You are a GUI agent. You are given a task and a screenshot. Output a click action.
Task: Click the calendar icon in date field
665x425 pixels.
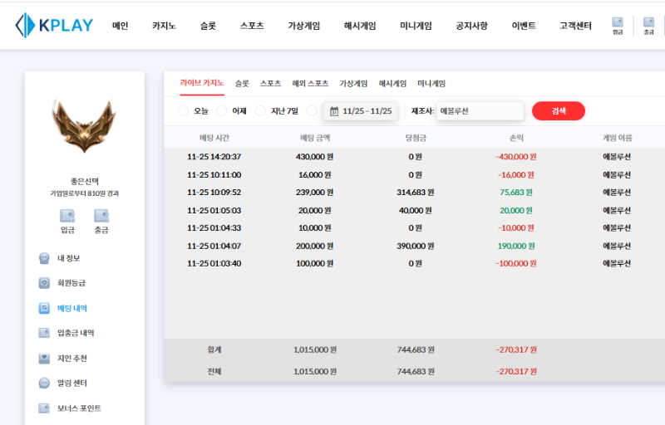tap(334, 111)
